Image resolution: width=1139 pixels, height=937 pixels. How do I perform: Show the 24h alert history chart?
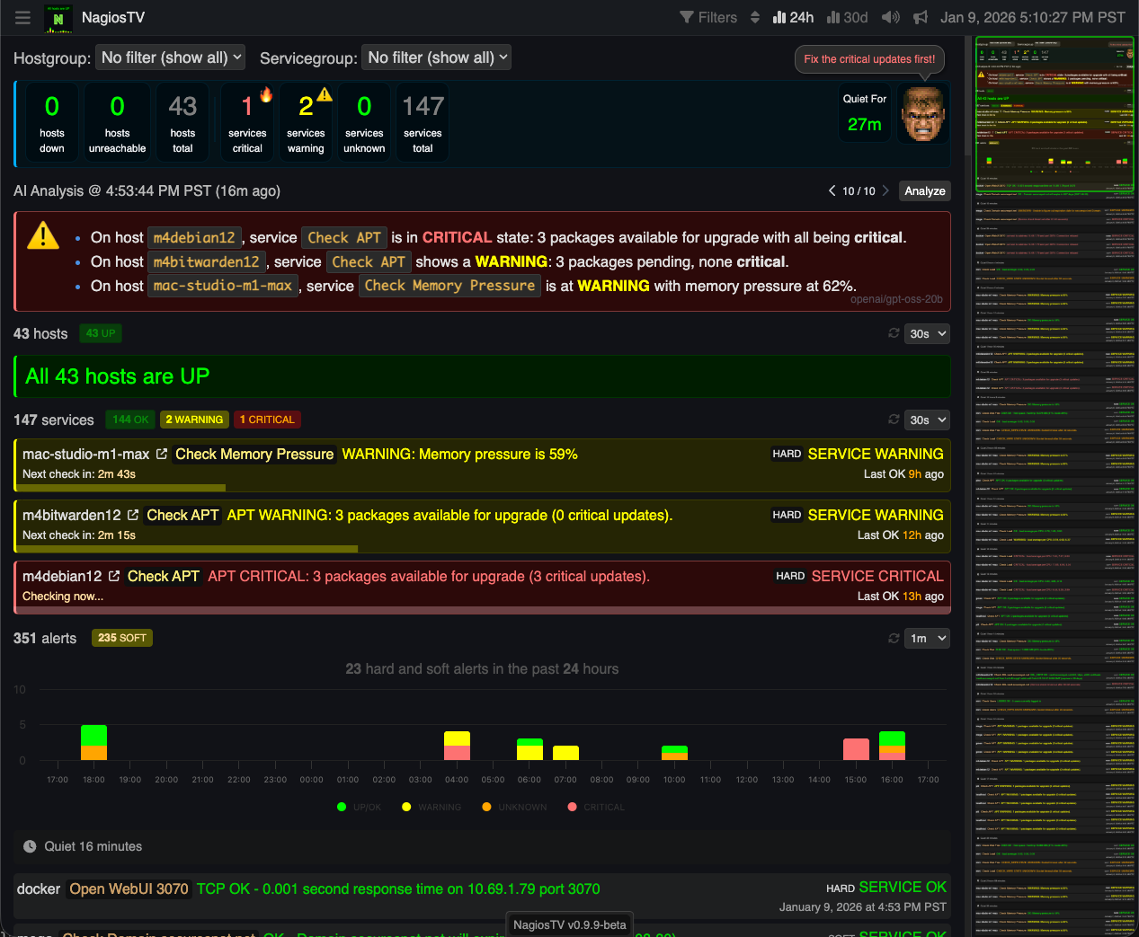pyautogui.click(x=794, y=18)
